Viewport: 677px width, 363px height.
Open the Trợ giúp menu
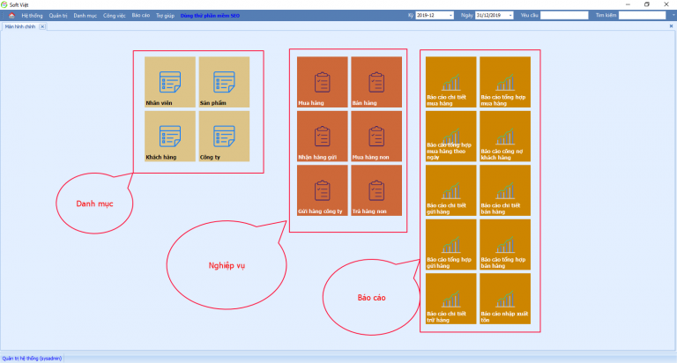click(165, 16)
